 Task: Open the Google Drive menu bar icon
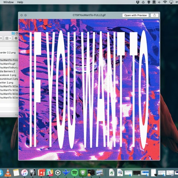(x=143, y=2)
